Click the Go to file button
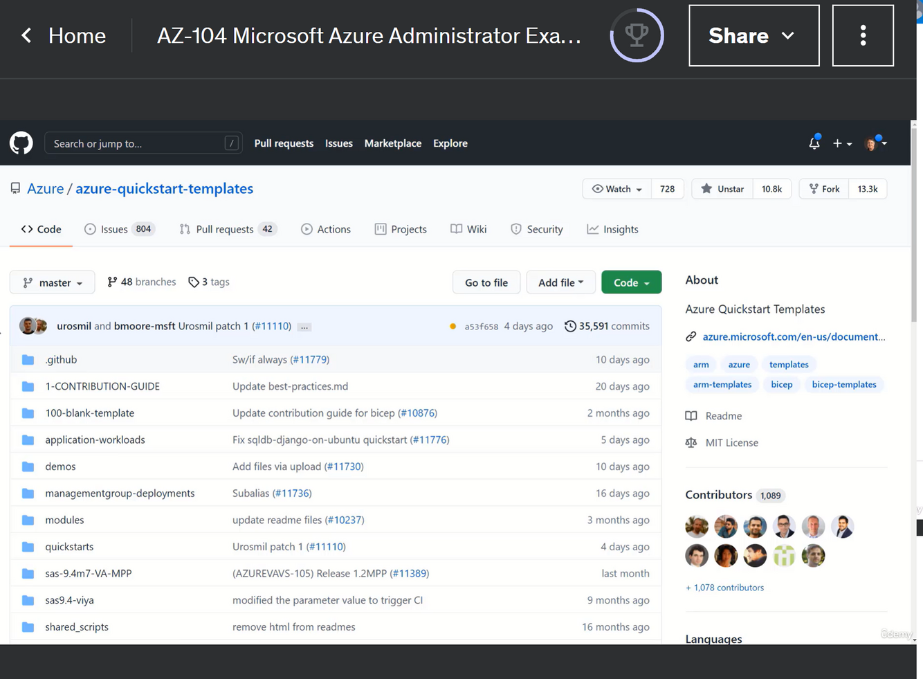Screen dimensions: 923x679 (x=486, y=282)
